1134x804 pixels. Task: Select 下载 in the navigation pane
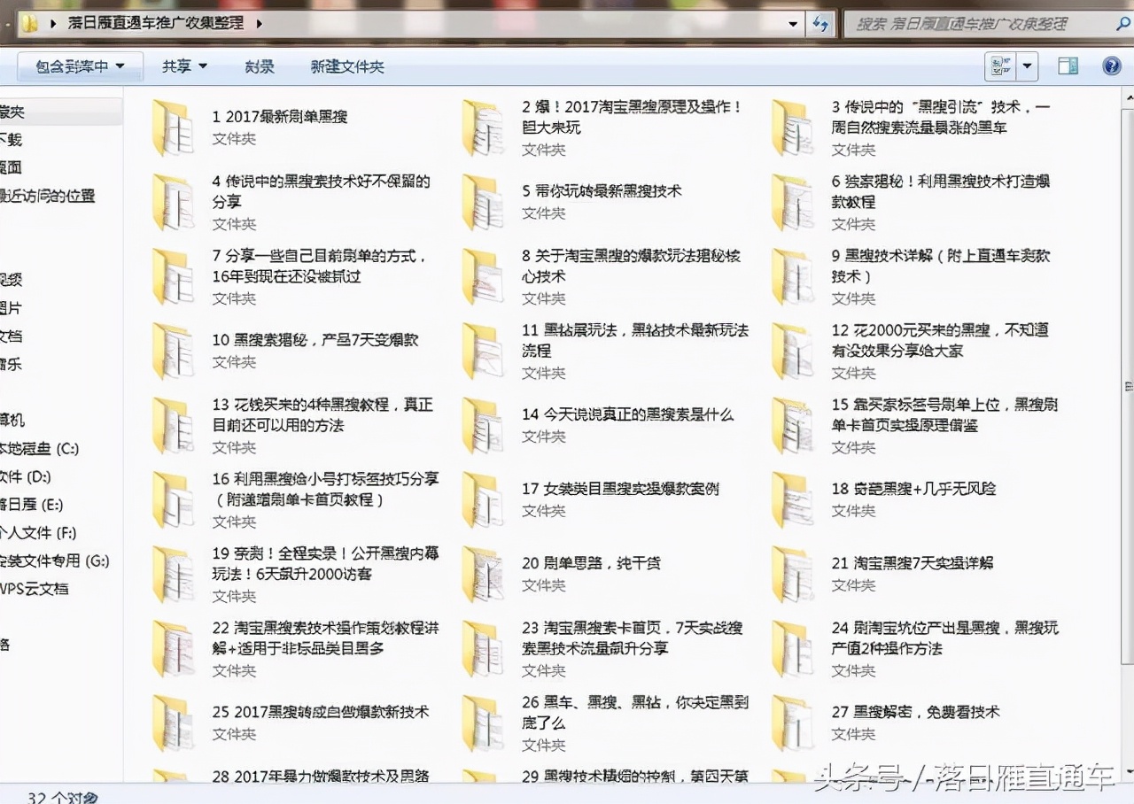(x=12, y=139)
